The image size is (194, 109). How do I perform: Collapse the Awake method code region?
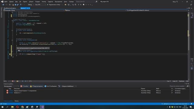click(12, 30)
